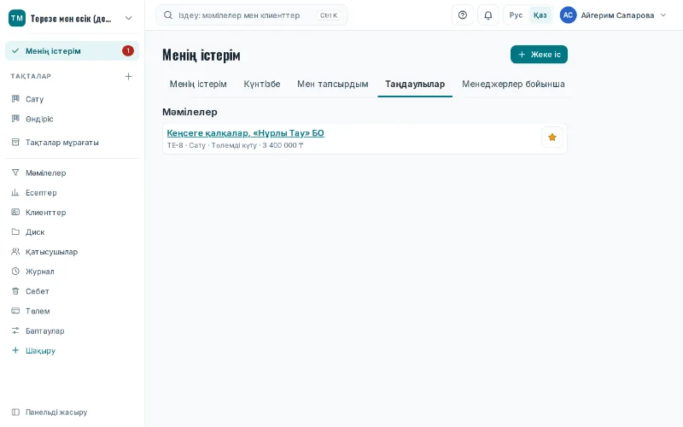Open the help question mark icon

(x=463, y=15)
